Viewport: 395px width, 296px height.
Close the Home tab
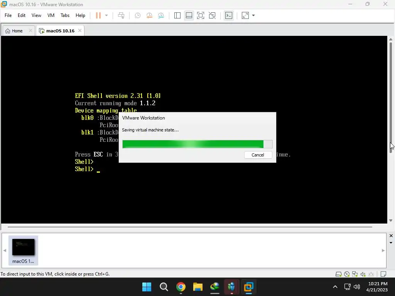[30, 30]
